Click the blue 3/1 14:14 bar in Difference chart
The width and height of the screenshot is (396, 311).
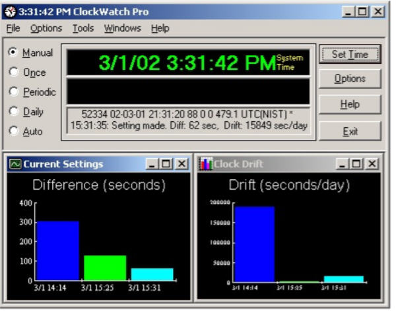pos(57,251)
